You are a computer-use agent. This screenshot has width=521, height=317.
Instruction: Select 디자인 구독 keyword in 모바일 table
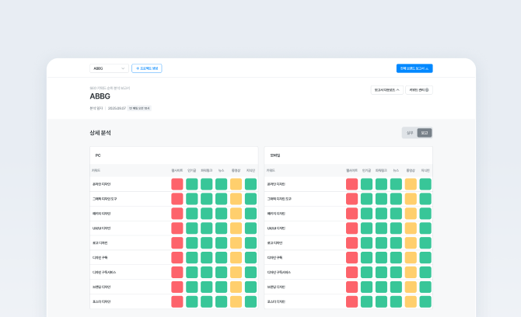click(274, 258)
